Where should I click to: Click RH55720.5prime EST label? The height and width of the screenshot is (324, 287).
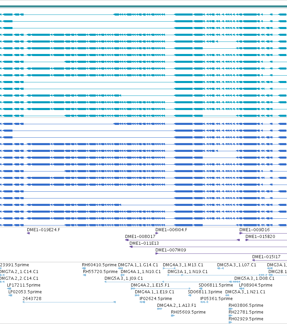[100, 272]
